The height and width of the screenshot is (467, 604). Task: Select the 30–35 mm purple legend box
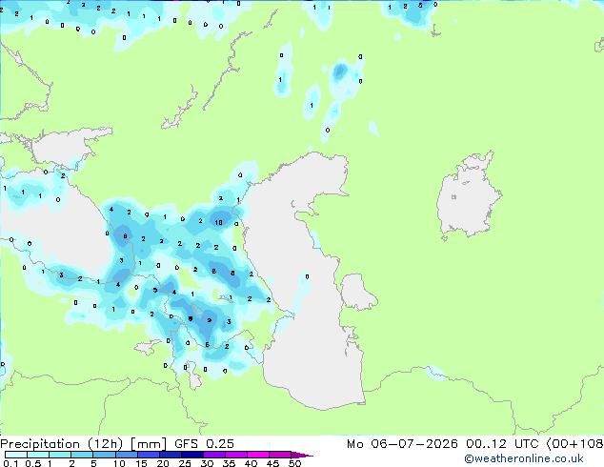pos(214,455)
